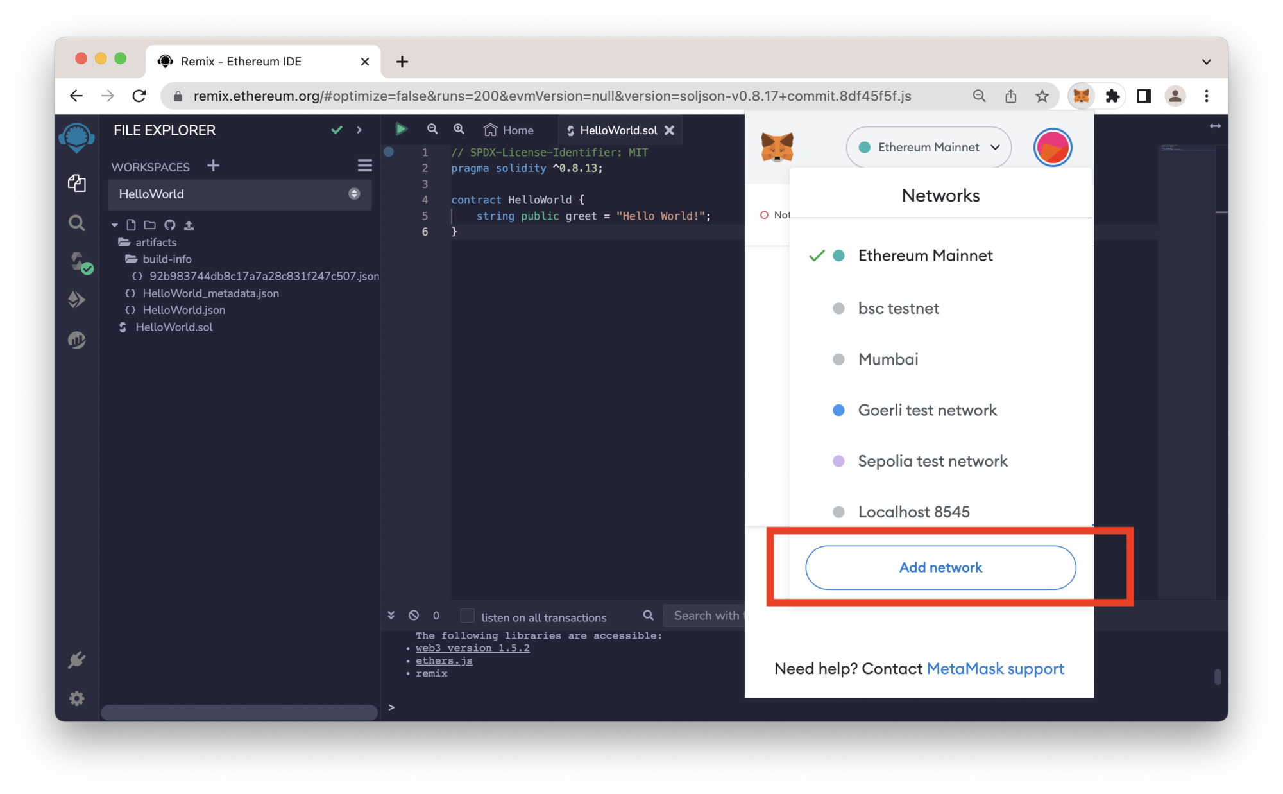Open the MetaMask support link
This screenshot has height=794, width=1283.
[995, 669]
